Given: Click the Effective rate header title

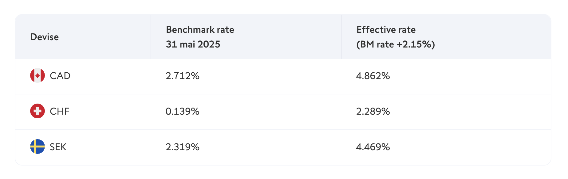Looking at the screenshot, I should pos(386,30).
